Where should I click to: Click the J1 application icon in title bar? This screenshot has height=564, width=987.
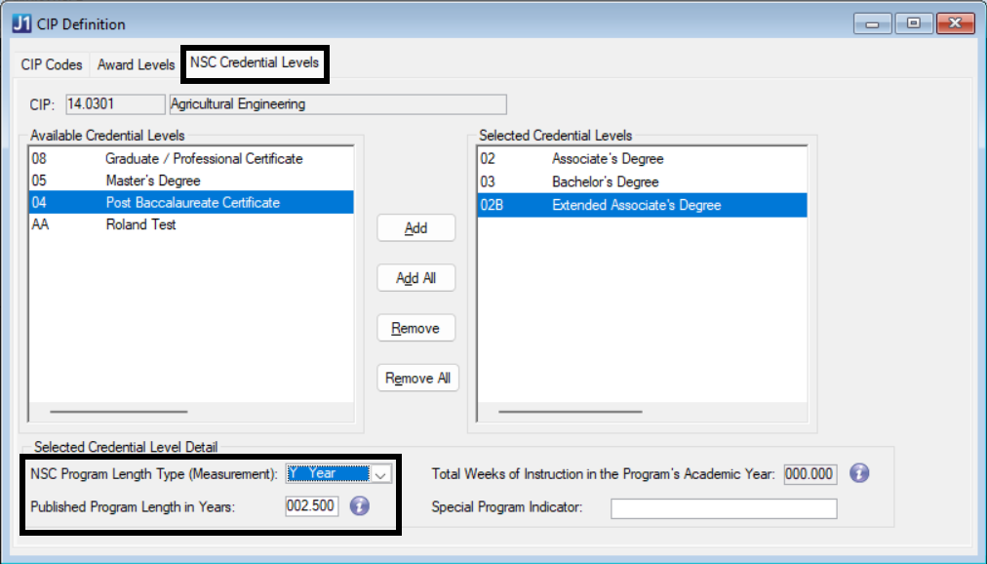20,23
